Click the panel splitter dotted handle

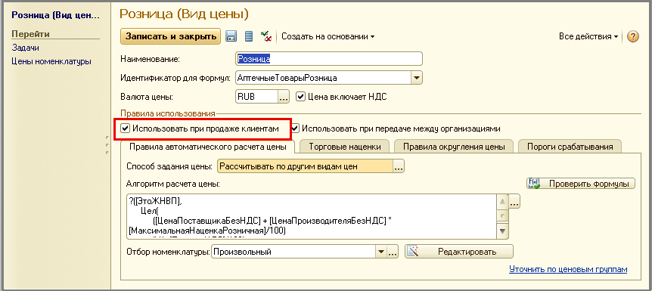107,144
